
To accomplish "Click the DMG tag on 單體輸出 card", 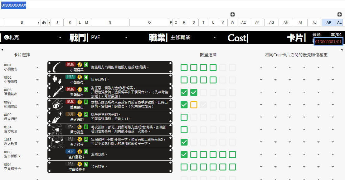I will [x=70, y=89].
